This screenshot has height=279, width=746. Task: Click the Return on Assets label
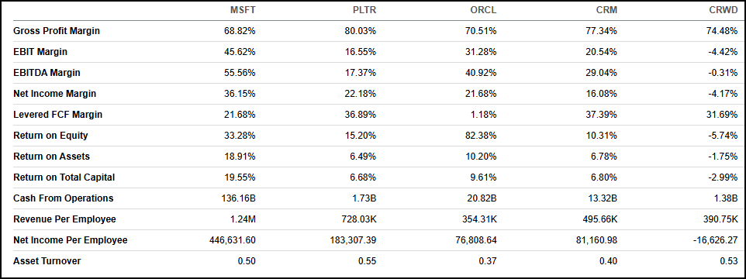51,157
